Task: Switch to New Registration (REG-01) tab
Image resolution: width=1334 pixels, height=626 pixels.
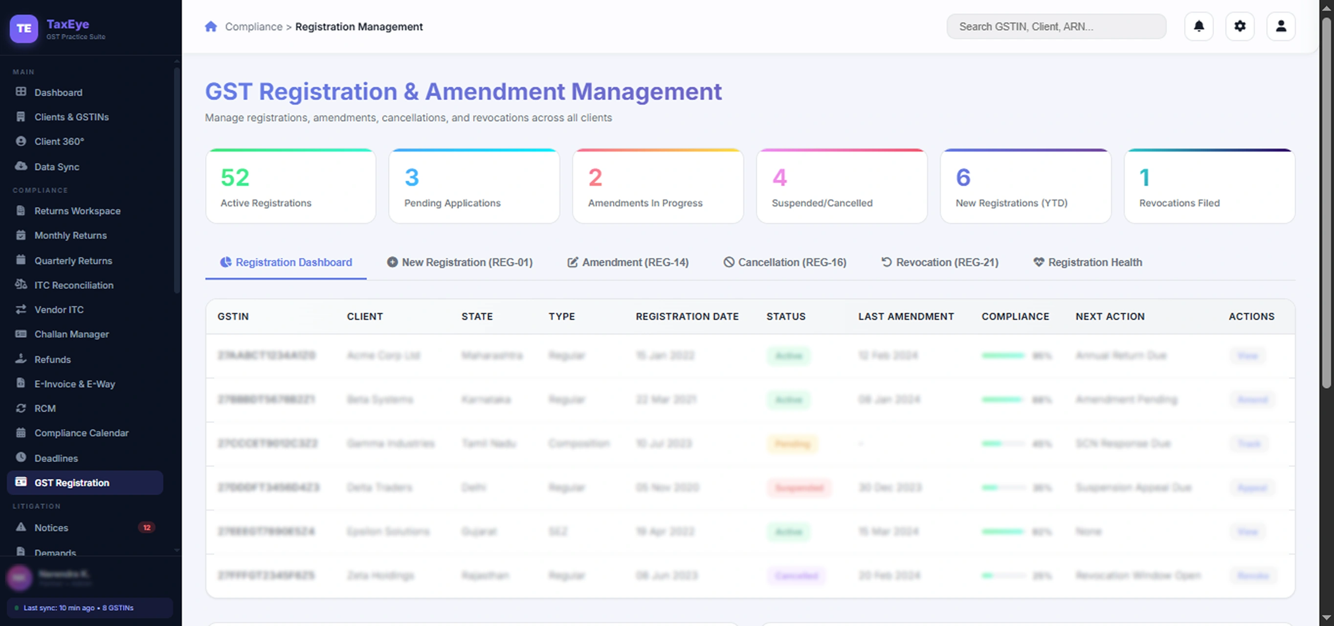Action: pyautogui.click(x=460, y=263)
